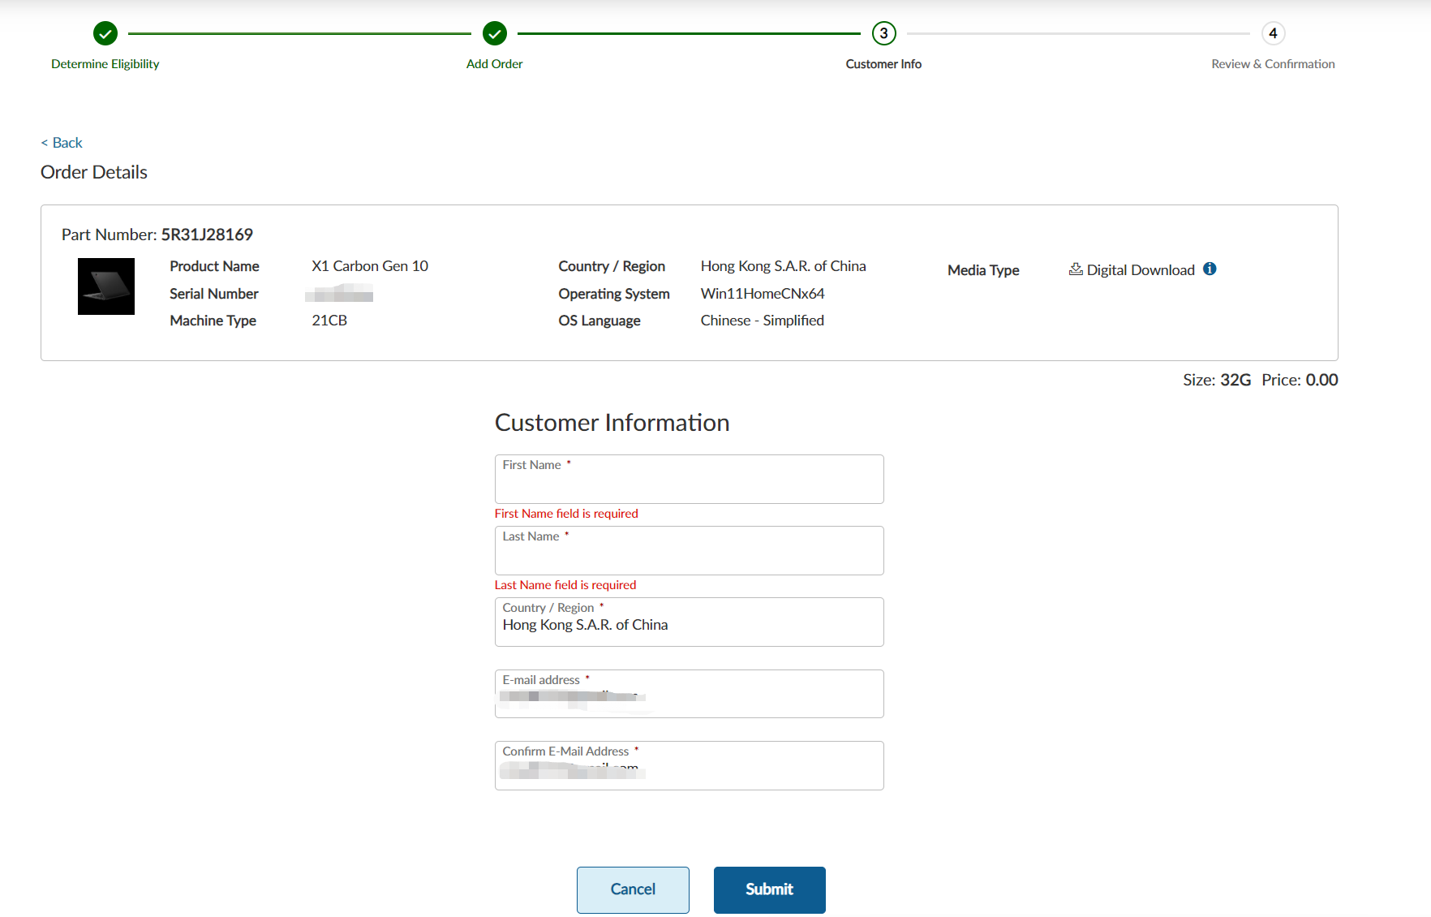
Task: Click the Determine Eligibility step checkmark
Action: point(105,33)
